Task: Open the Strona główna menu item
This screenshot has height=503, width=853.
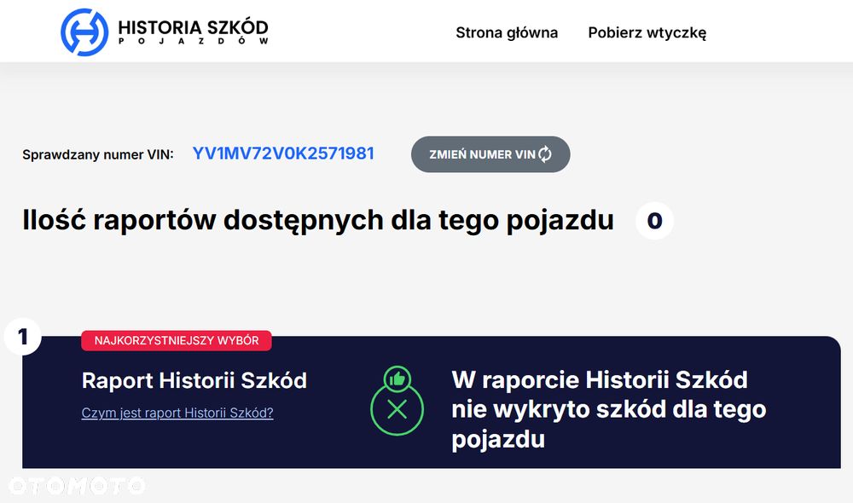Action: (507, 33)
